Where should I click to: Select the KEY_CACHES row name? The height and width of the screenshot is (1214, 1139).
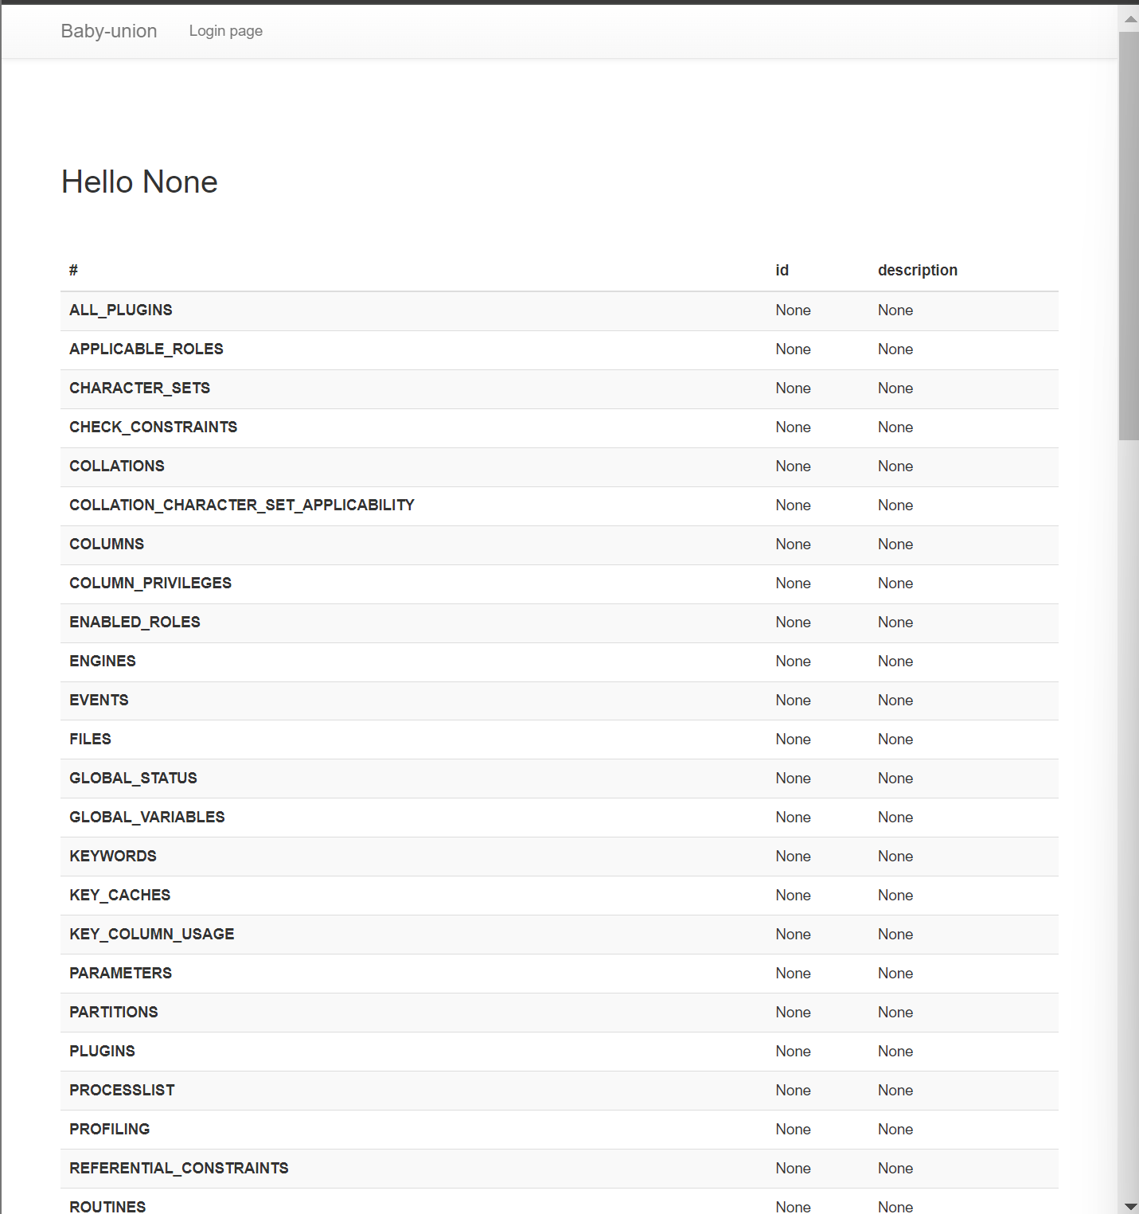tap(120, 896)
